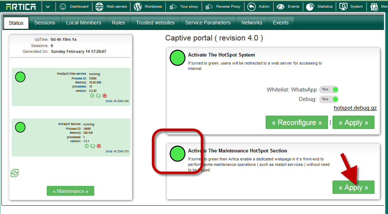Stop the HotSpot Service process 19698
Image resolution: width=388 pixels, height=214 pixels.
(99, 146)
